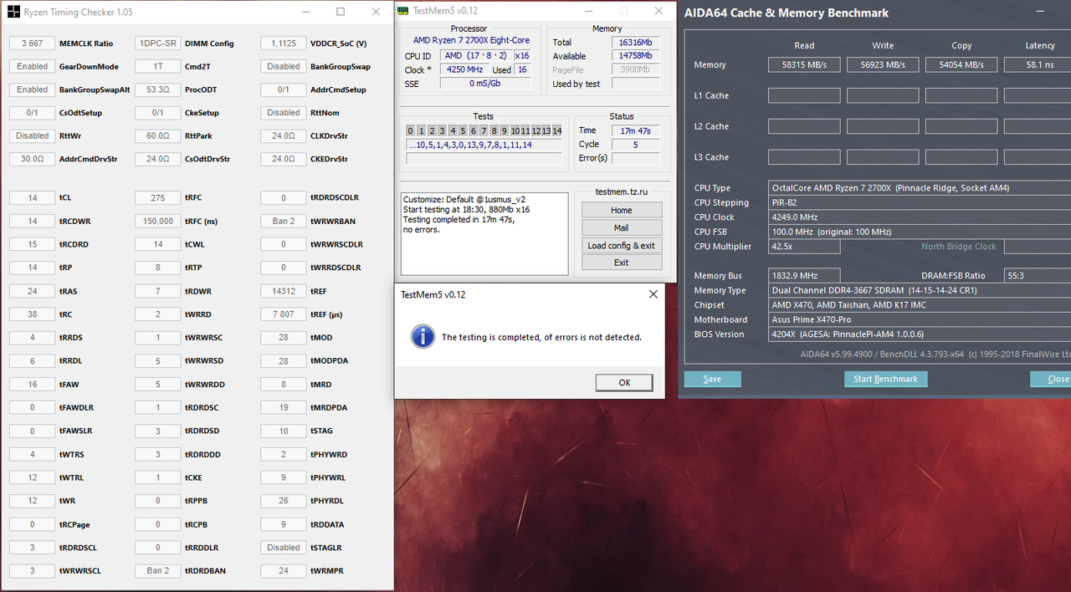Click the blue info icon in dialog

[x=423, y=337]
